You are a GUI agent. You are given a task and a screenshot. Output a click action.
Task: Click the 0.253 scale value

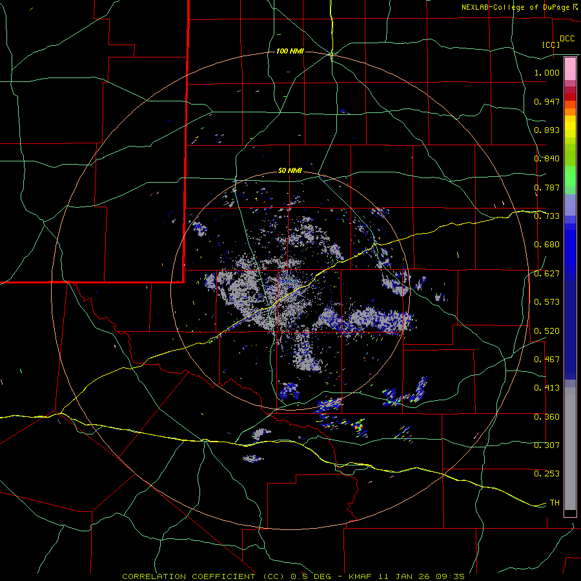[547, 474]
